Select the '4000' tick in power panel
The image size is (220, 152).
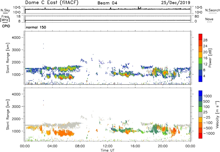(16, 38)
